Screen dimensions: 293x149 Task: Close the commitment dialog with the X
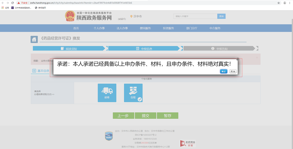point(238,59)
